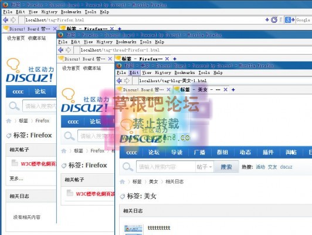Click the Discuz! logo in rear window

coord(30,70)
